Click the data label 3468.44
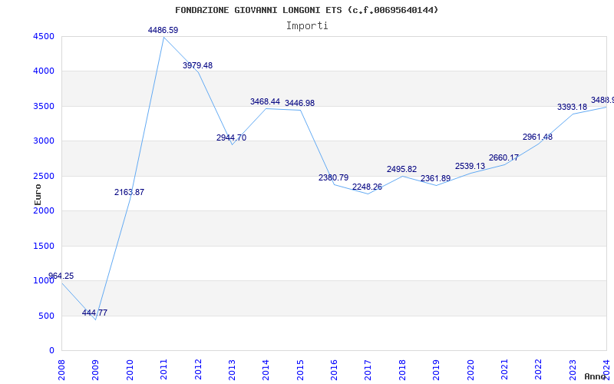 265,102
